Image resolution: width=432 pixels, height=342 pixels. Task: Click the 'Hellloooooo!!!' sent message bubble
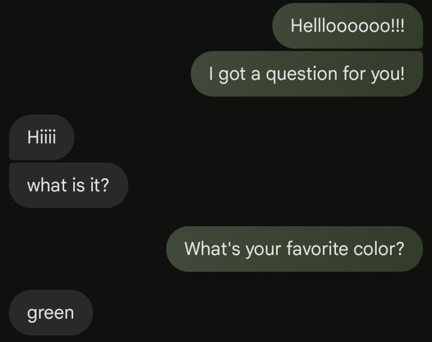[348, 26]
